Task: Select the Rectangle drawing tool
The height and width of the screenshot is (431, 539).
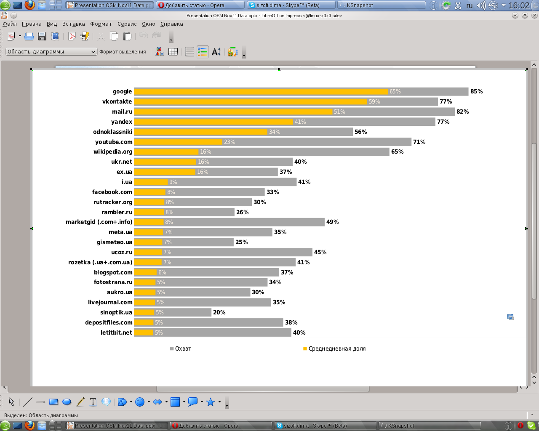Action: [x=53, y=402]
